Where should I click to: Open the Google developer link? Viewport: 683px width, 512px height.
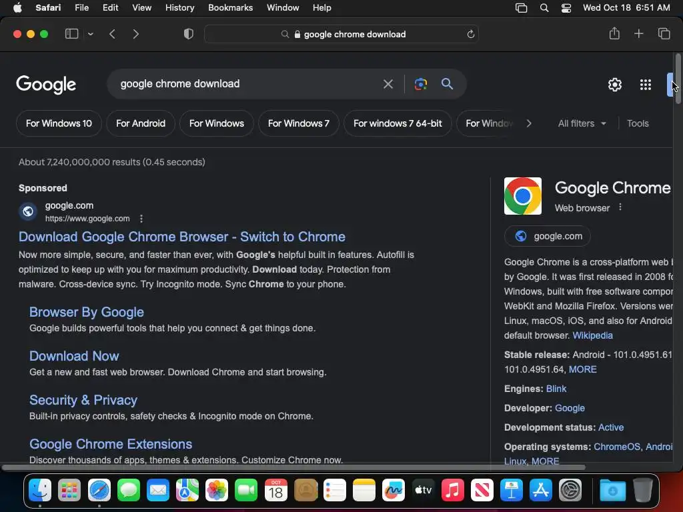coord(570,408)
